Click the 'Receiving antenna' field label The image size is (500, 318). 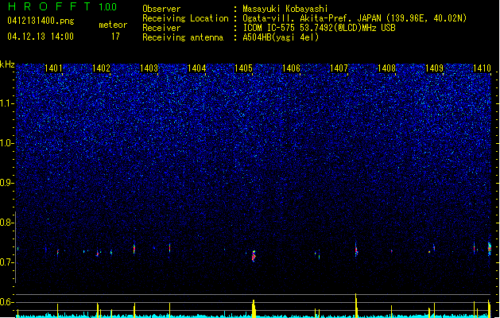pyautogui.click(x=183, y=37)
